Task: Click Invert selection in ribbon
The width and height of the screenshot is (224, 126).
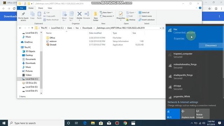Action: pyautogui.click(x=147, y=20)
